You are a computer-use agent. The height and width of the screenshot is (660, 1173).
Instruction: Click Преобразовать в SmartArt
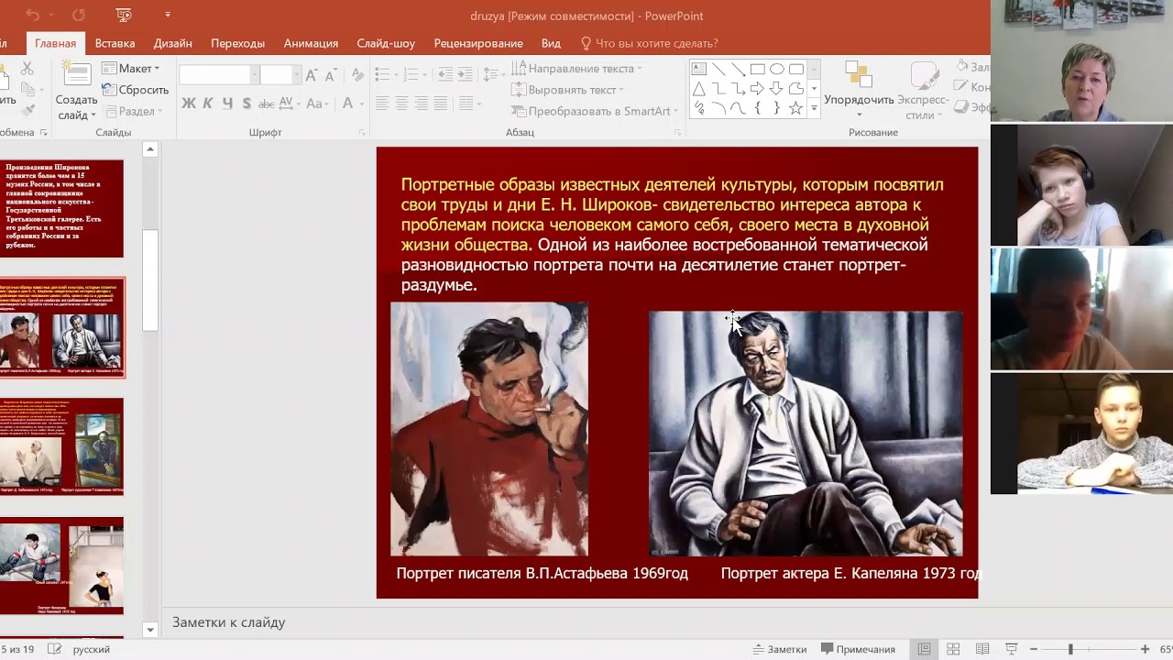coord(595,111)
